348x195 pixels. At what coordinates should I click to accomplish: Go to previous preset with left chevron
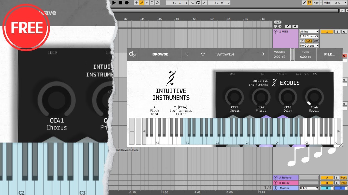tap(187, 54)
